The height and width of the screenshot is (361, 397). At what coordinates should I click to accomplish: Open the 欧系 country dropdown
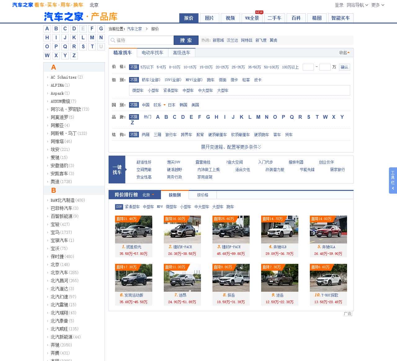(159, 105)
